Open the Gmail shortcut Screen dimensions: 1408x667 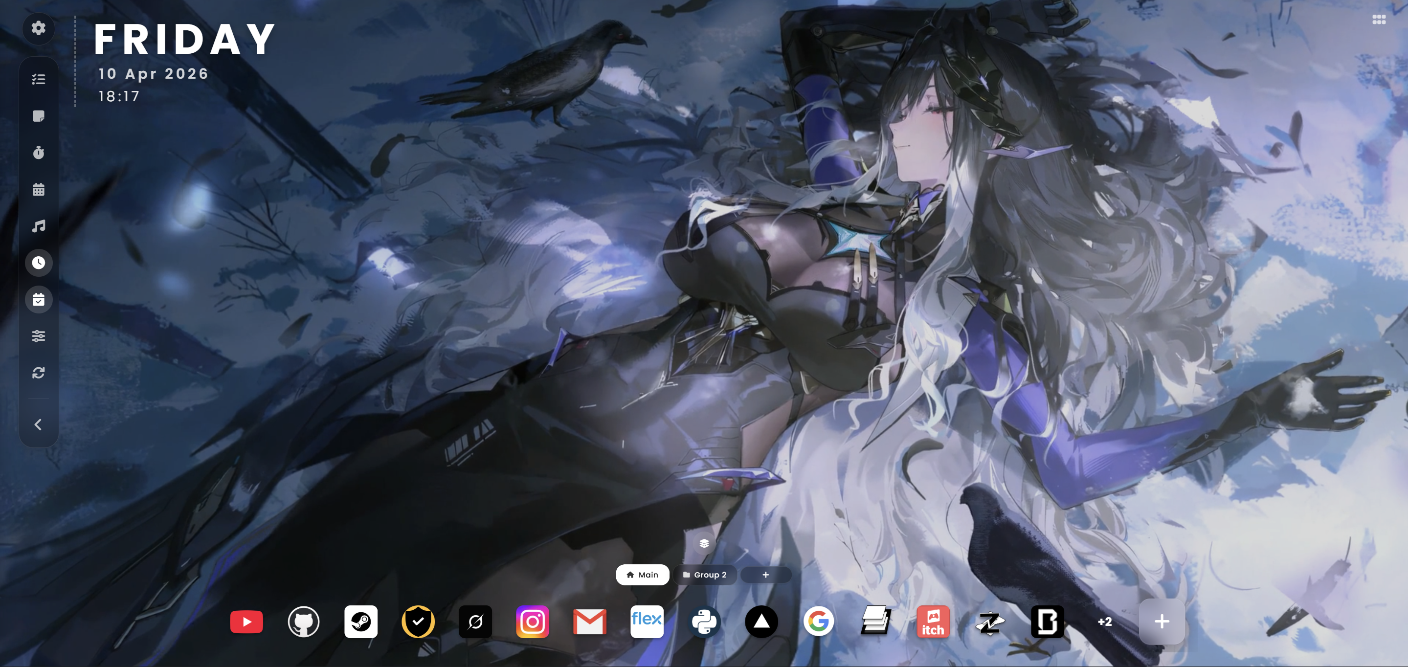[x=590, y=622]
